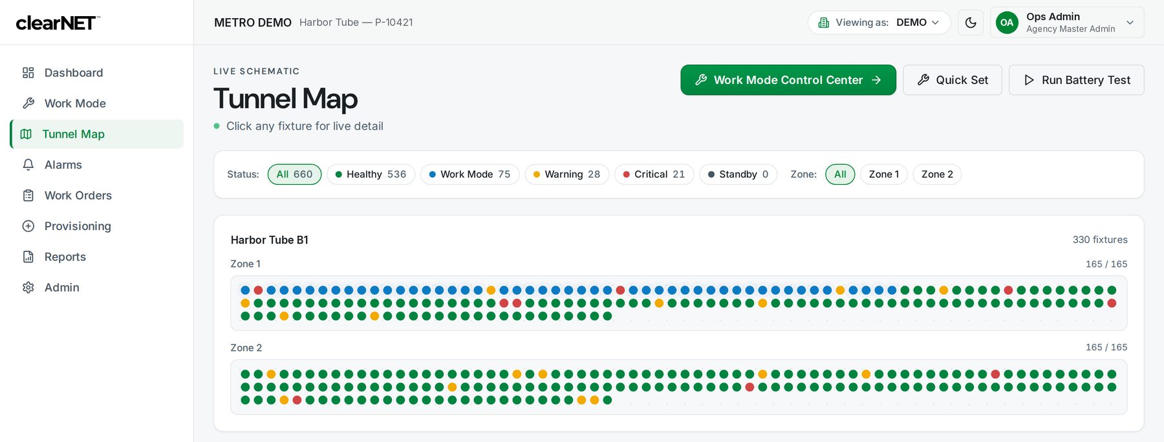Click the Admin gear icon
This screenshot has height=442, width=1164.
[28, 288]
